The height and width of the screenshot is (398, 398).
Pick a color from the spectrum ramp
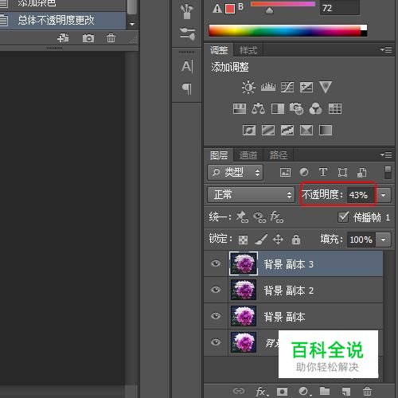pyautogui.click(x=288, y=30)
